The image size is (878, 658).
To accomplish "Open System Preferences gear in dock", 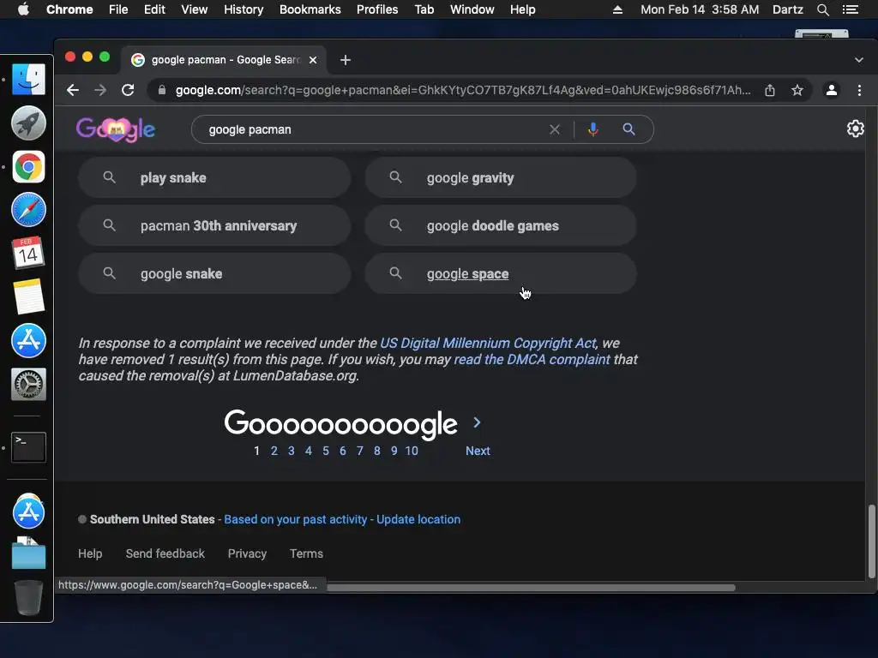I will [x=28, y=385].
